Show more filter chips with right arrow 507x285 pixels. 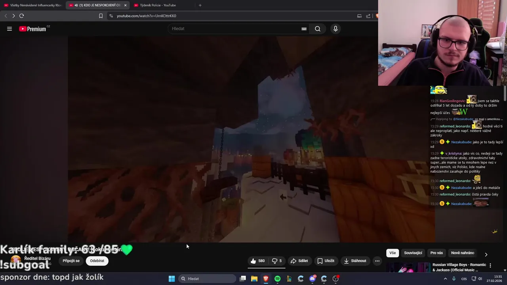(486, 254)
